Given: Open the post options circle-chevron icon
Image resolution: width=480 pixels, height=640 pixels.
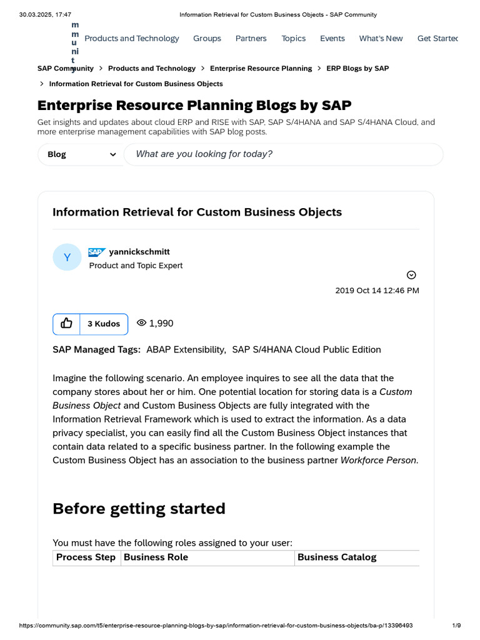Looking at the screenshot, I should (411, 275).
